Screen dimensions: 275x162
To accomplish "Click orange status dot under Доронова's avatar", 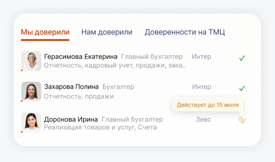I will click(x=22, y=132).
